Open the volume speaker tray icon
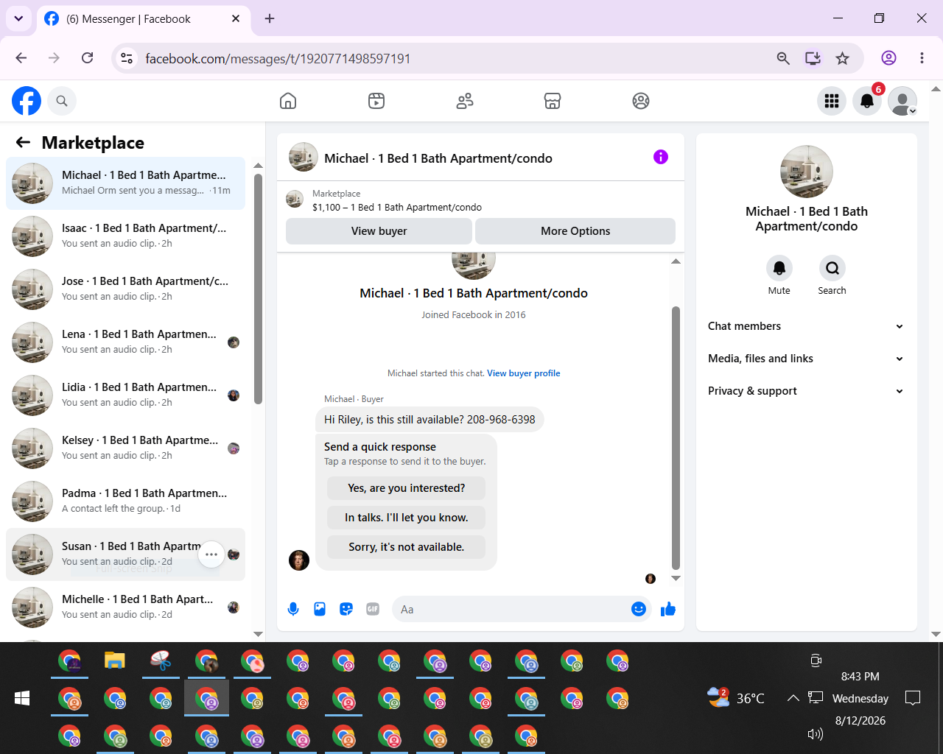The width and height of the screenshot is (943, 754). (x=816, y=734)
